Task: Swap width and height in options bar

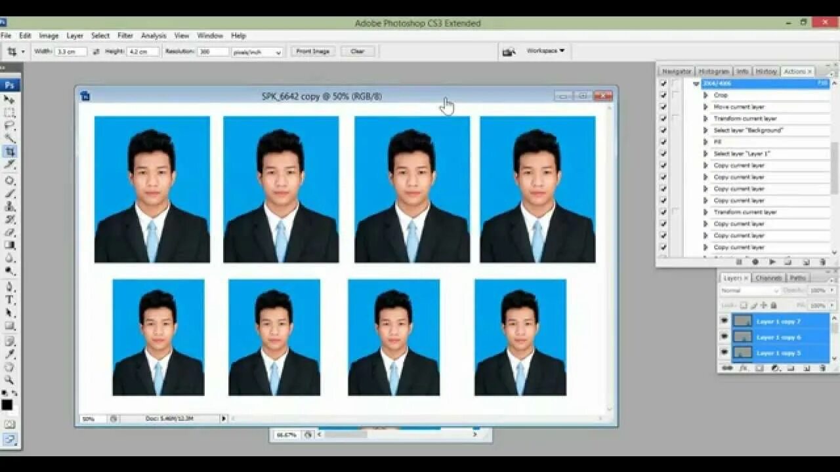Action: point(96,51)
